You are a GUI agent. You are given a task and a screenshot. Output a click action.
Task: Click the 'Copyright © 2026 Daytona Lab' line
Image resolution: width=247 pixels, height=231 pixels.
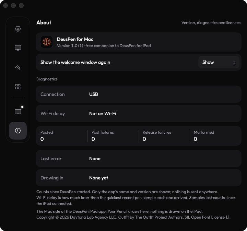tap(133, 217)
